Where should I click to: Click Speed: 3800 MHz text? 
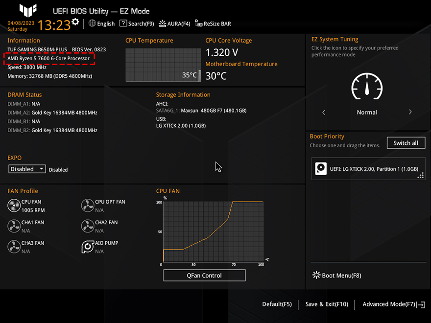27,67
